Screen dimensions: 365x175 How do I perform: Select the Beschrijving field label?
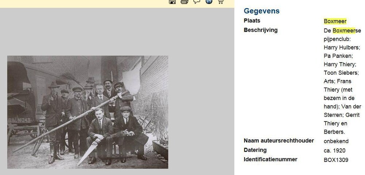[x=261, y=30]
